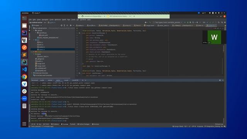Click the undo/rollback arrow in toolbar
The image size is (247, 139).
(219, 22)
